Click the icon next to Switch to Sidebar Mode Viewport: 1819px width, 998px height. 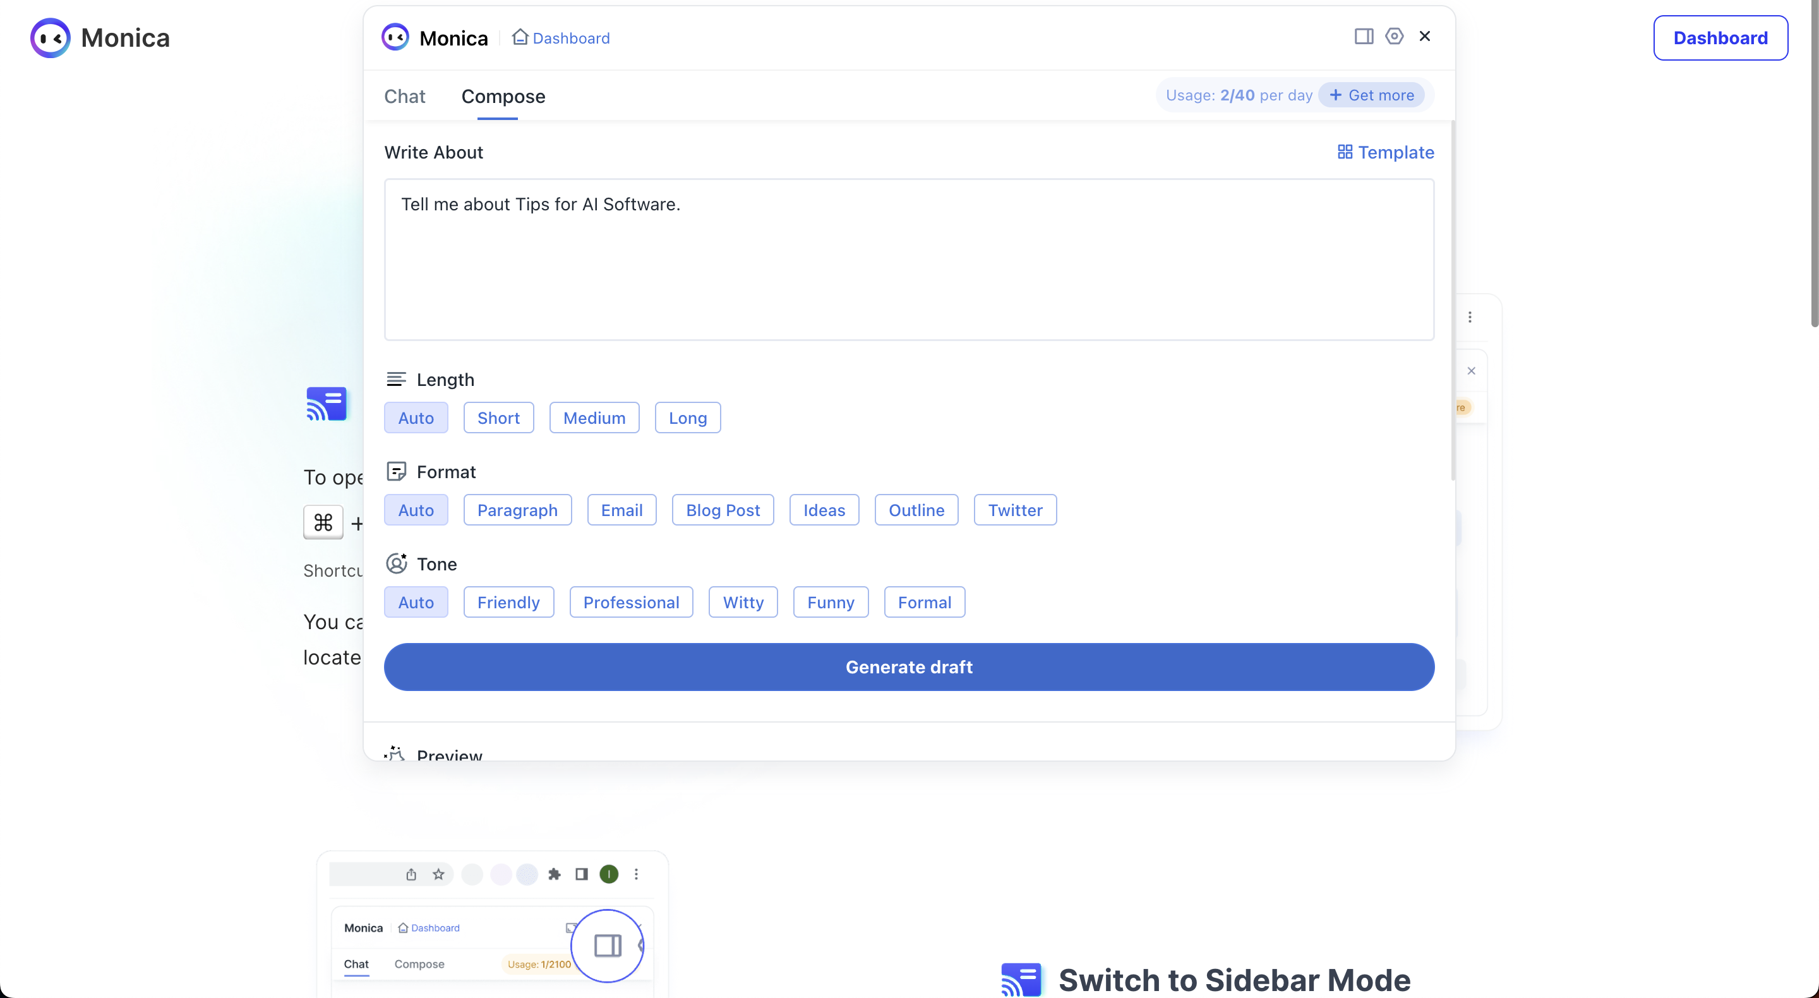point(1021,980)
